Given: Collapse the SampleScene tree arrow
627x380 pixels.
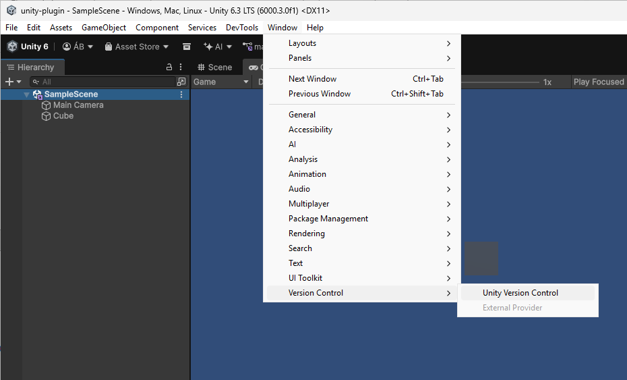Looking at the screenshot, I should coord(26,94).
